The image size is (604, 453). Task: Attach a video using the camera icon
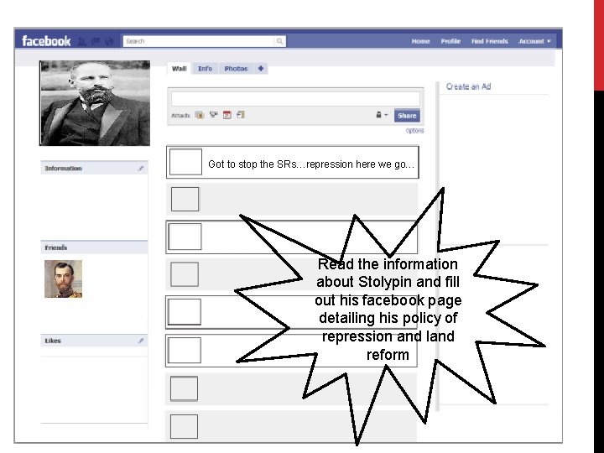[x=213, y=115]
